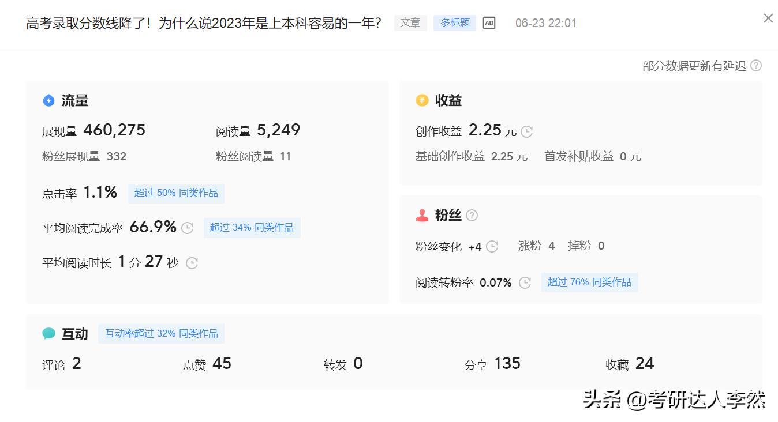Click the yellow 收益 earnings coin icon
778x422 pixels.
coord(422,100)
